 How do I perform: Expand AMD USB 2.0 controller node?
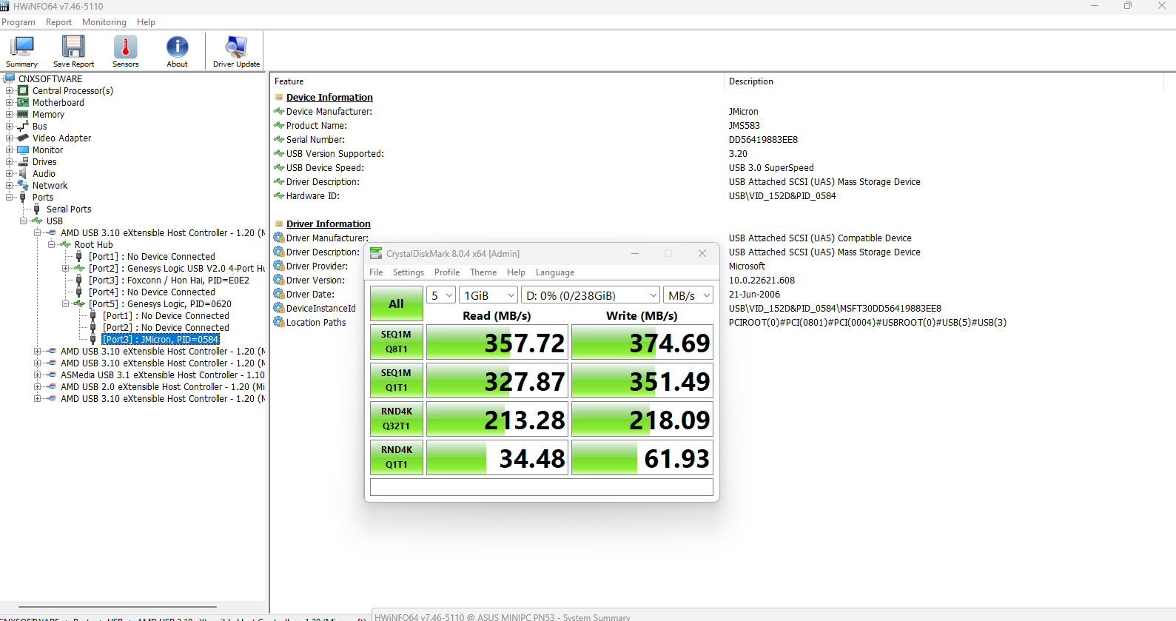[x=37, y=386]
